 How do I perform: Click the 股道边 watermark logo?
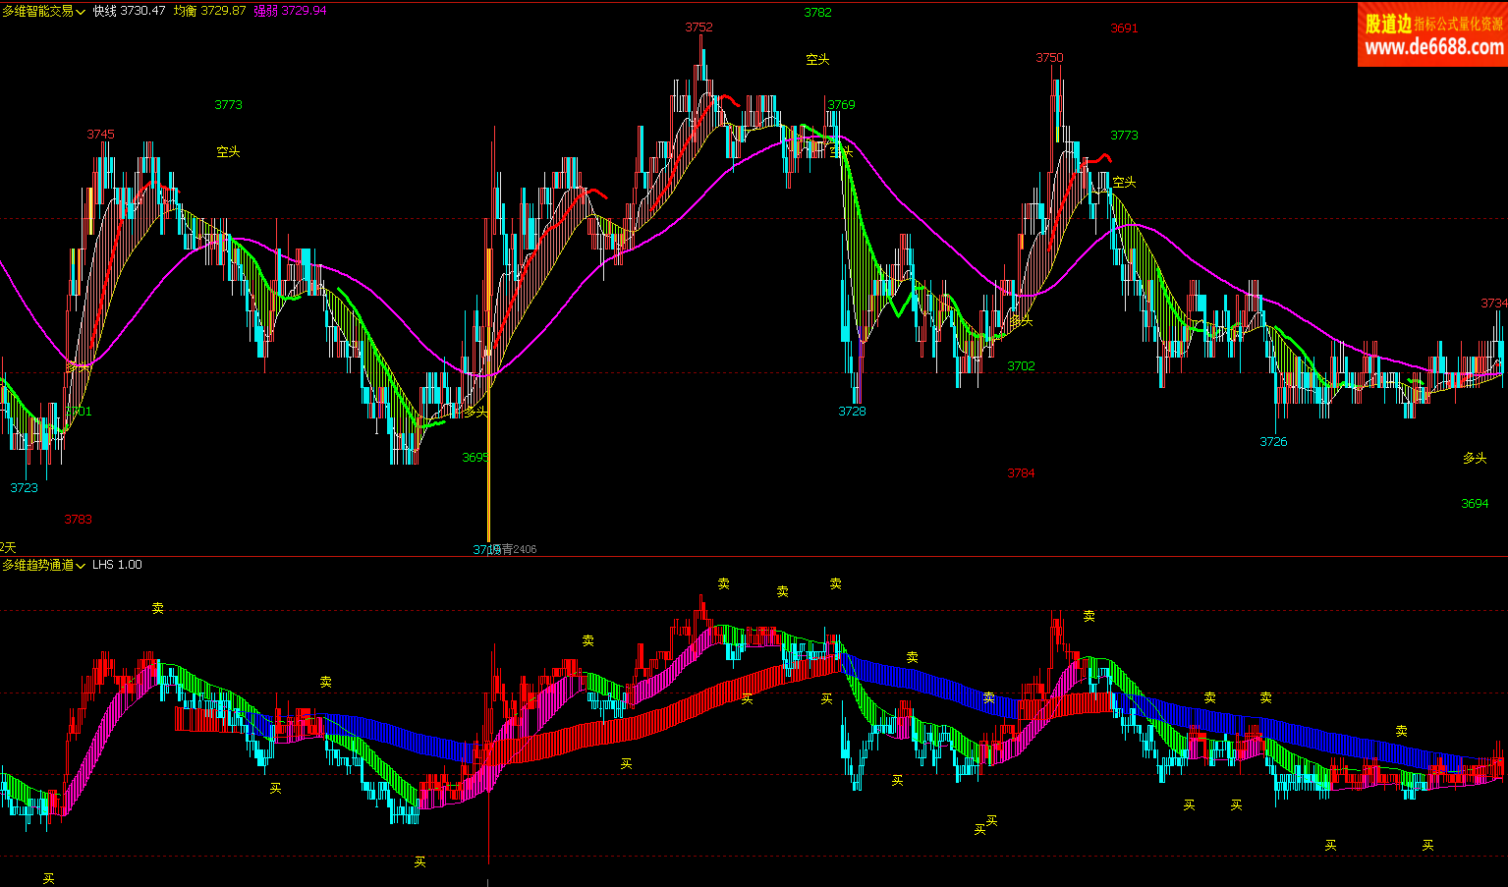(x=1387, y=24)
